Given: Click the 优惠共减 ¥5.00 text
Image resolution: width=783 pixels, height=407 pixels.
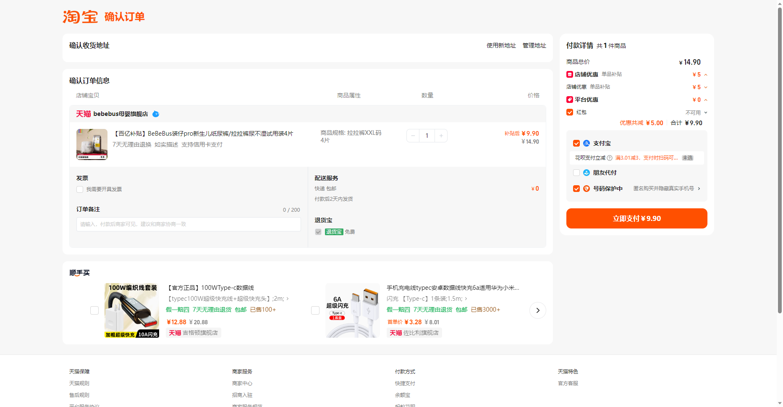Looking at the screenshot, I should (x=642, y=123).
